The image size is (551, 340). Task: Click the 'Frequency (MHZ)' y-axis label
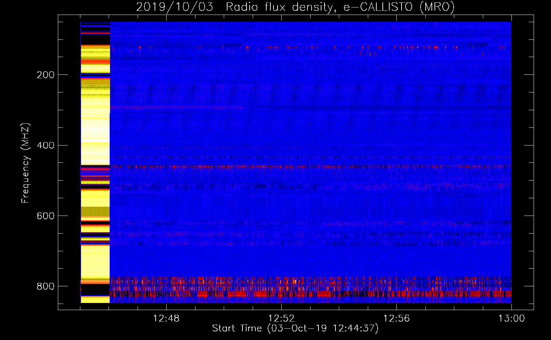click(x=25, y=163)
